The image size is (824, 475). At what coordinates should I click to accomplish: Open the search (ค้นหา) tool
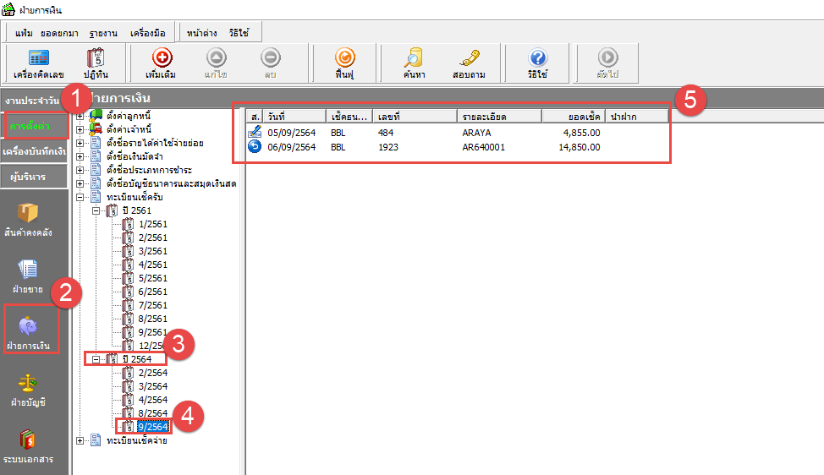413,63
